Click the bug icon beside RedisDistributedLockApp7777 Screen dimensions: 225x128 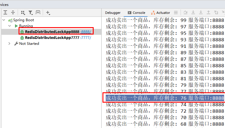pos(22,38)
